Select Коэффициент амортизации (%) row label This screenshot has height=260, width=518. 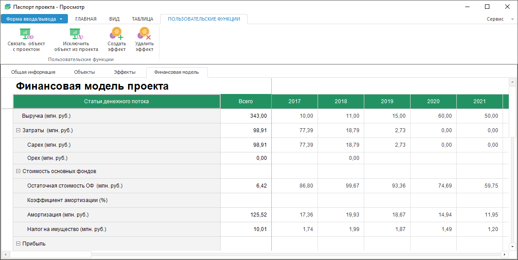pyautogui.click(x=117, y=200)
